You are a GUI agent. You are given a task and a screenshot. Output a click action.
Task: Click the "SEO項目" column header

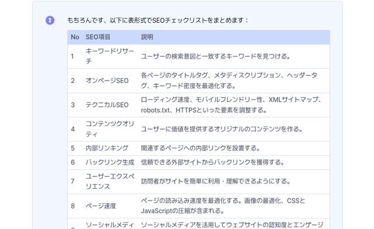(98, 37)
